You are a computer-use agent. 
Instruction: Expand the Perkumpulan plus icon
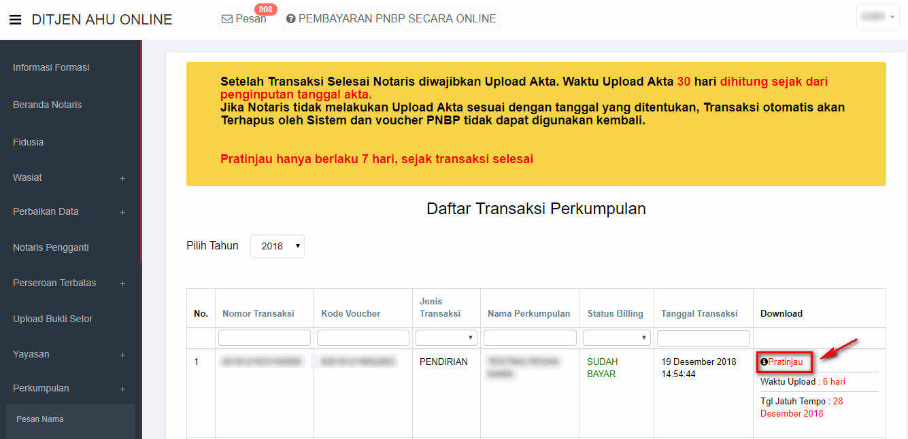[x=122, y=389]
